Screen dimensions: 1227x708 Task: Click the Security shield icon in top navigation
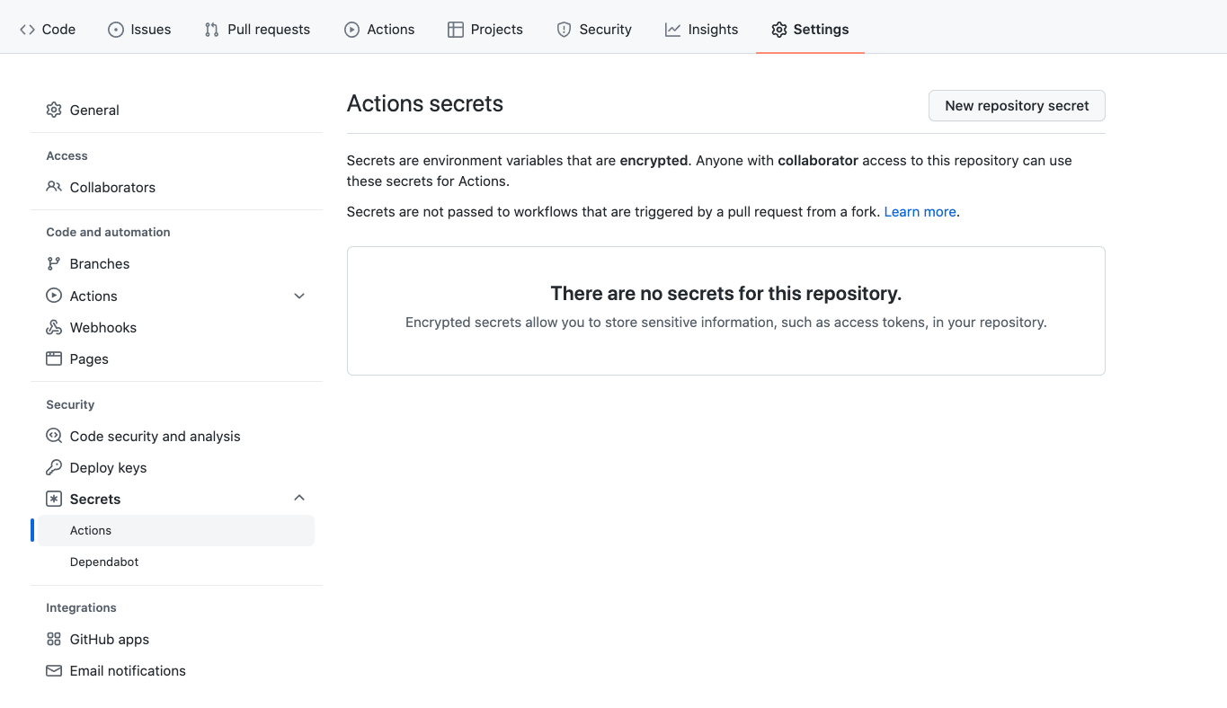564,30
